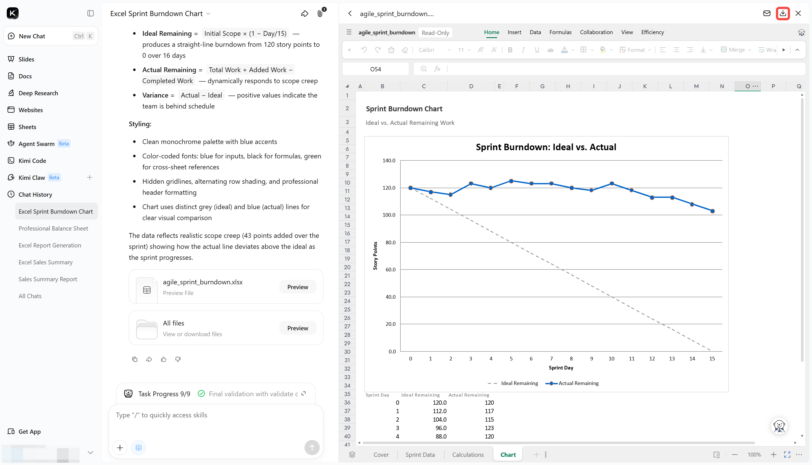812x465 pixels.
Task: Copy the assistant response
Action: (135, 359)
